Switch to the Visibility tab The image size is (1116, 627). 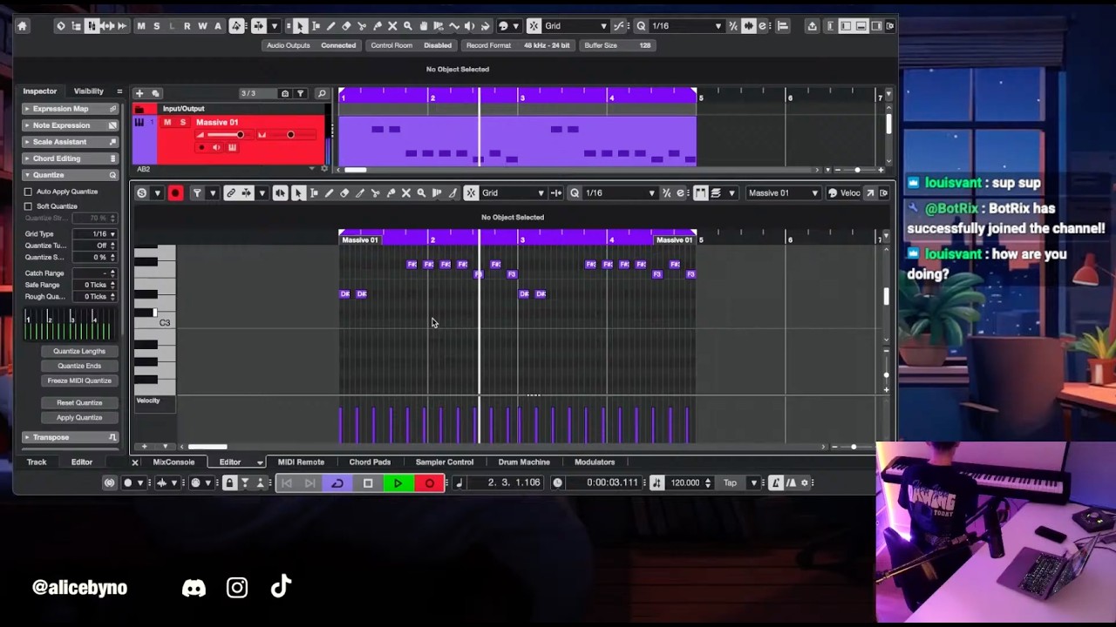pyautogui.click(x=89, y=91)
